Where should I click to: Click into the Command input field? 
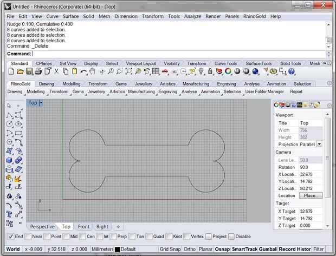pos(179,54)
